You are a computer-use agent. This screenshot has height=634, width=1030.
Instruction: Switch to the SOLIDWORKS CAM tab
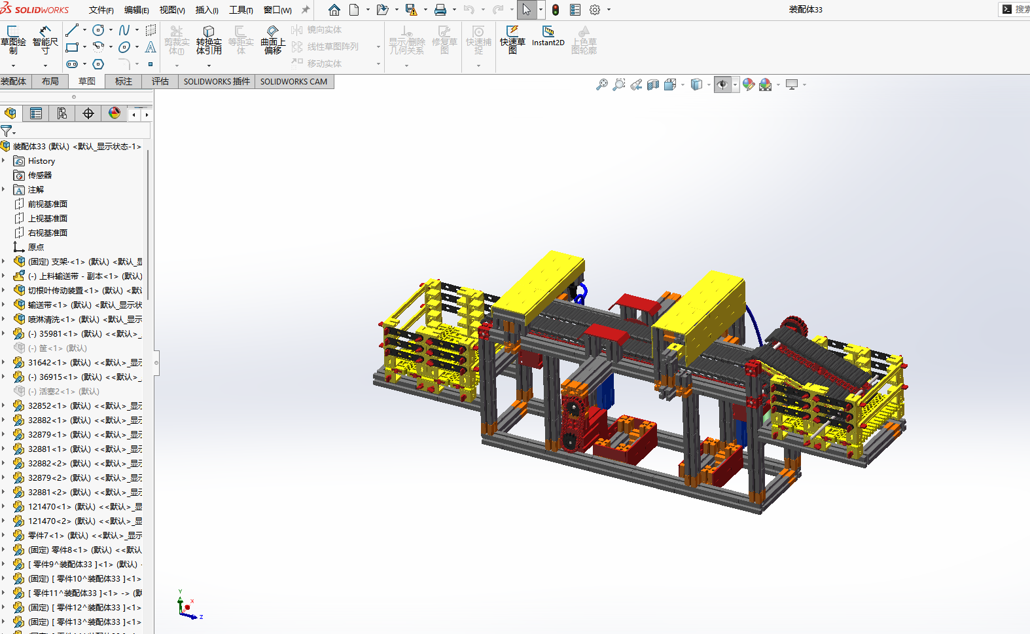pos(294,81)
